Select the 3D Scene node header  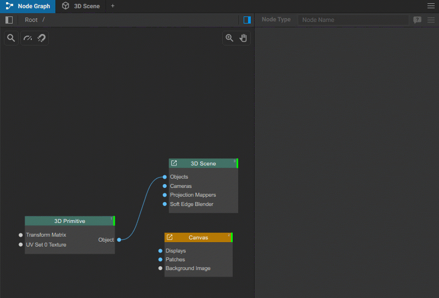point(203,164)
